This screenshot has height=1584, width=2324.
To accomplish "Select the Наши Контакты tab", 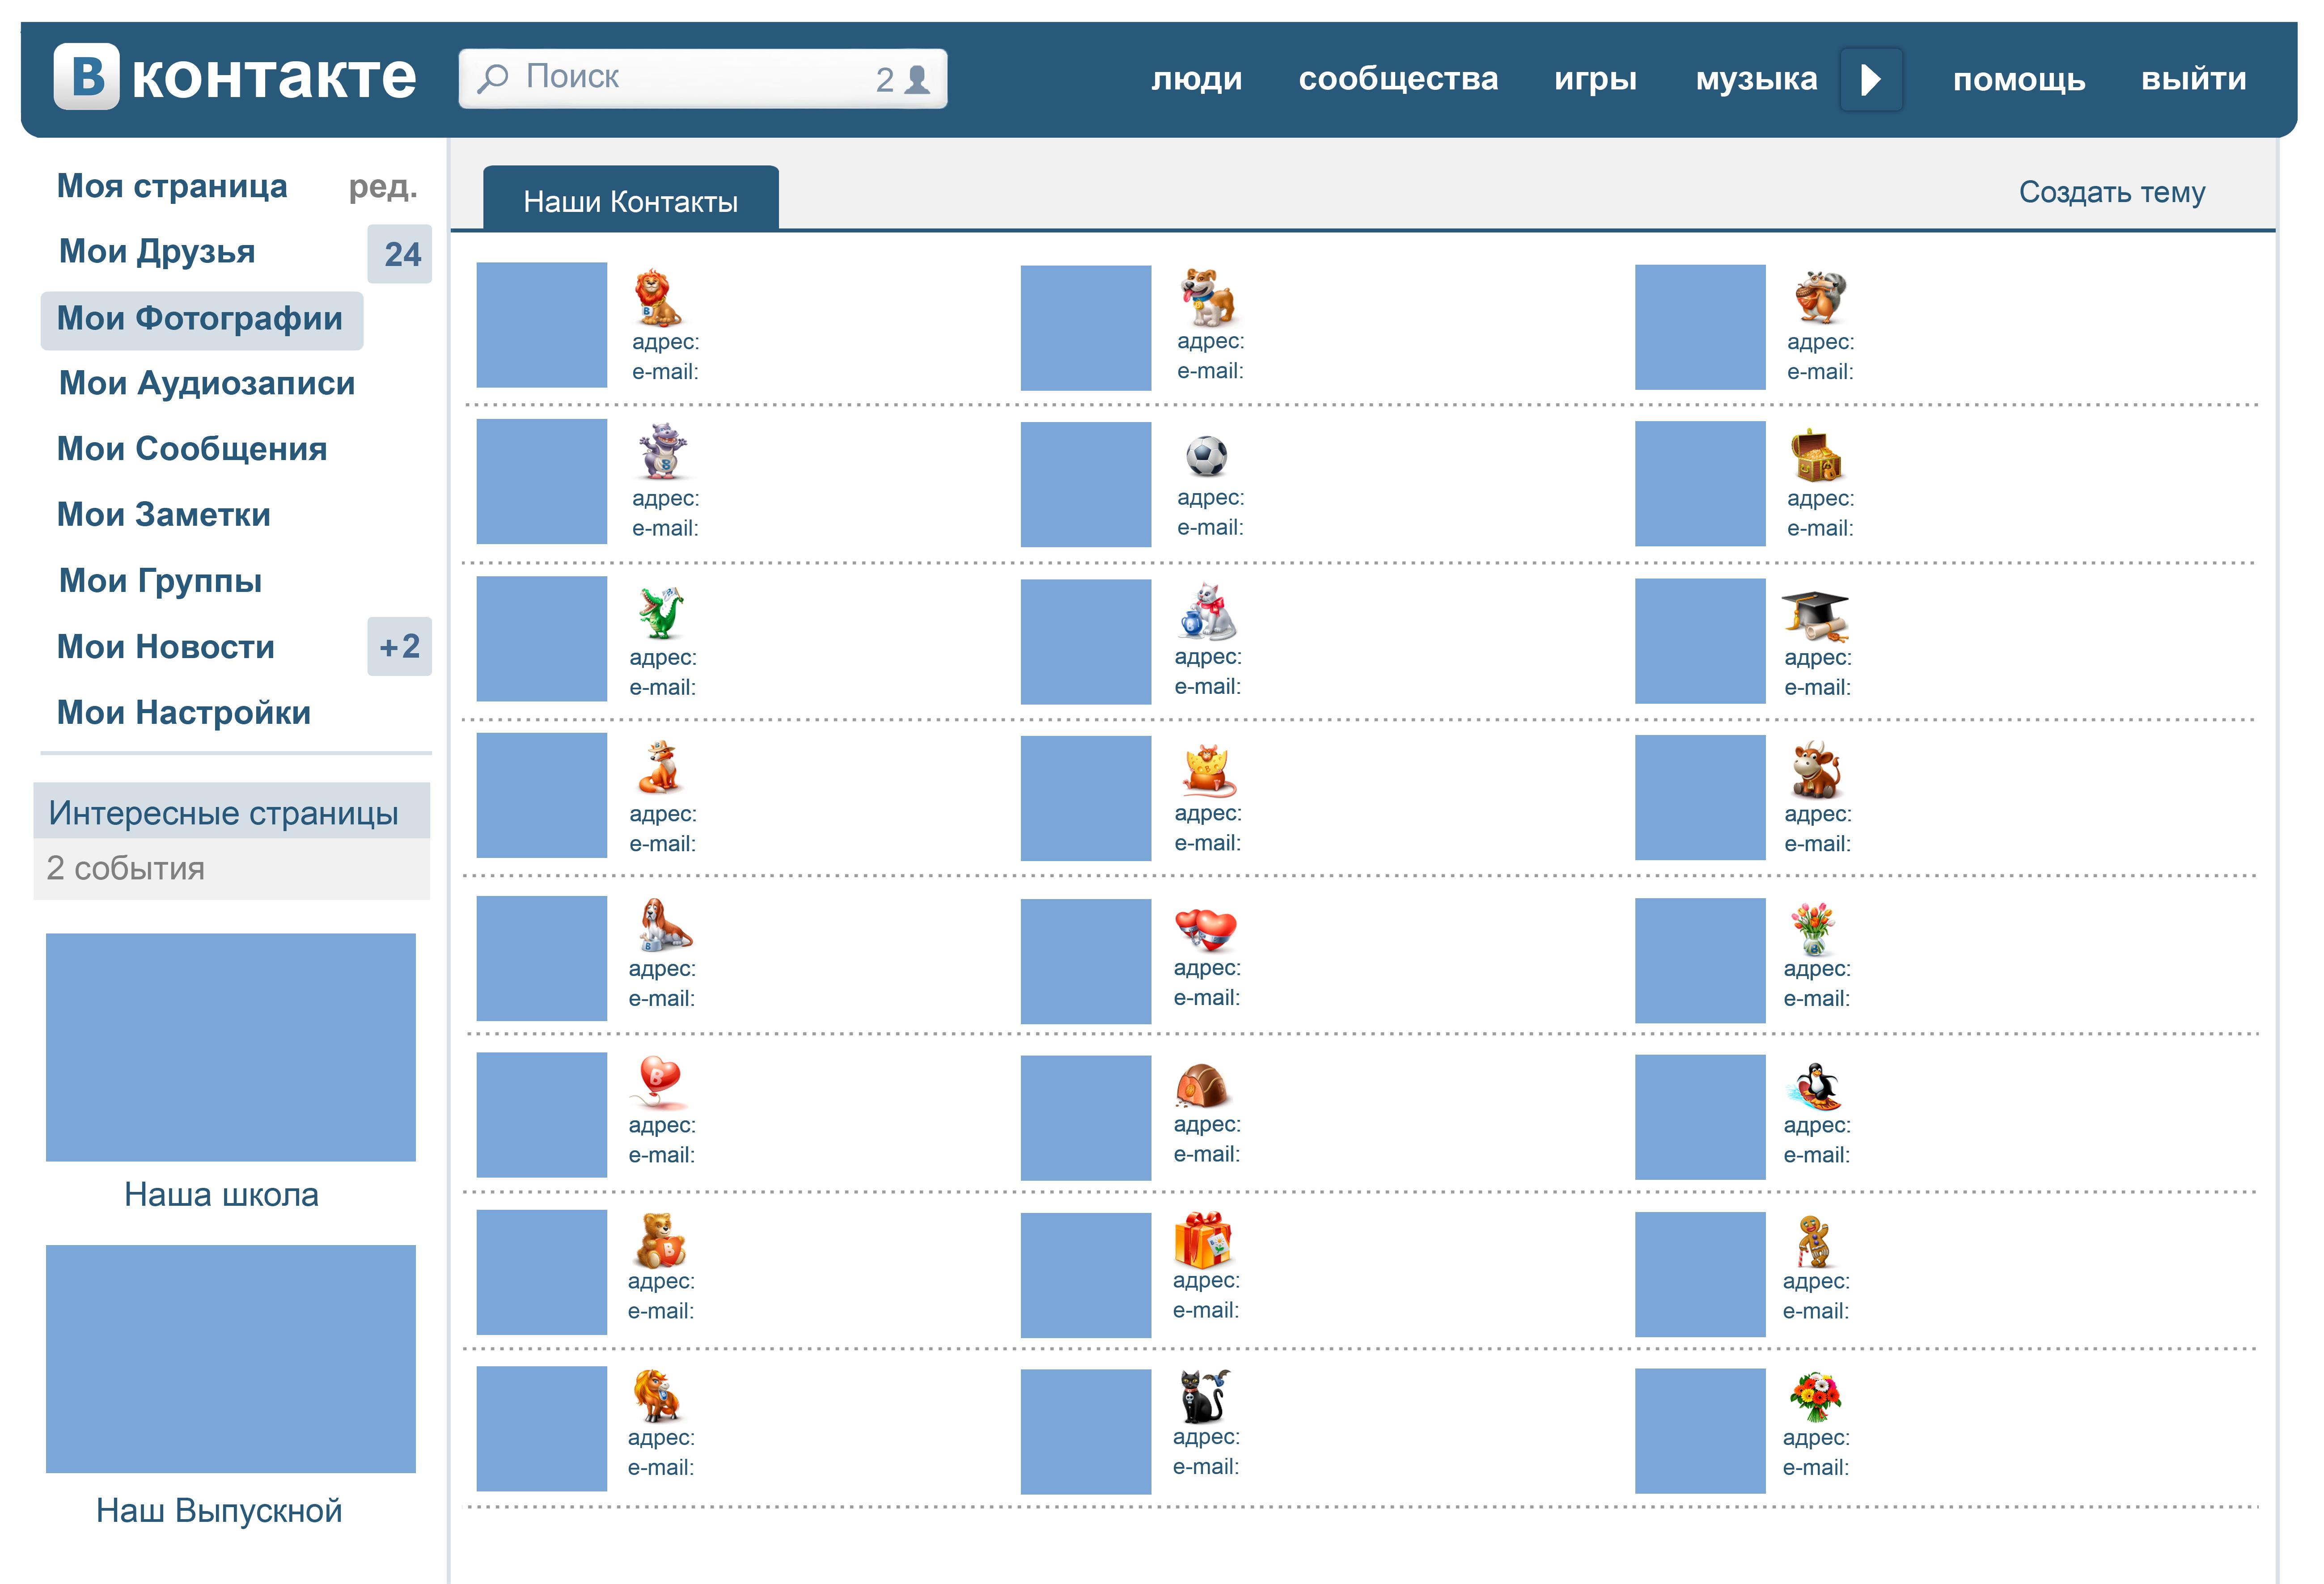I will click(x=631, y=198).
